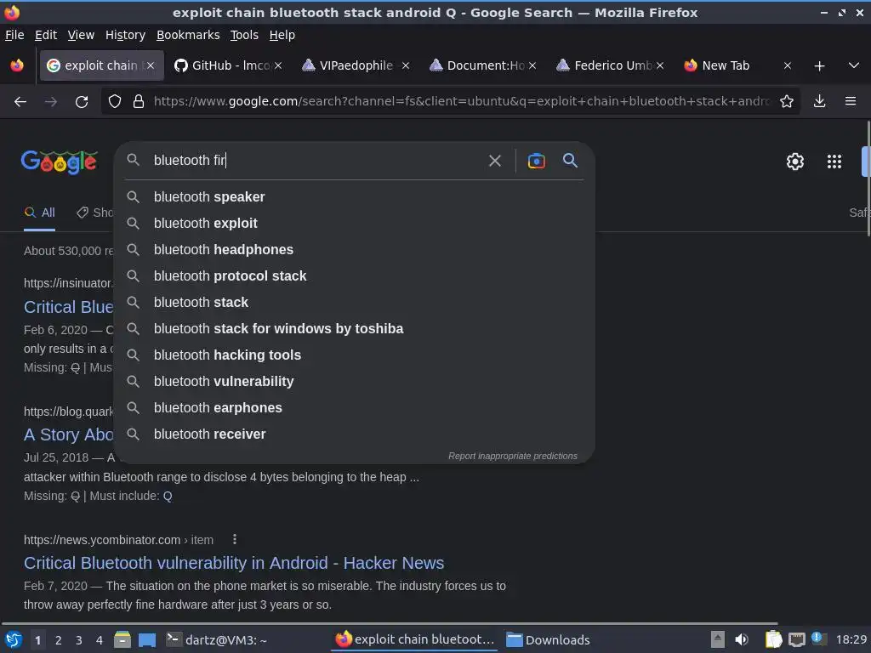Choose suggestion 'bluetooth stack'

[x=354, y=303]
